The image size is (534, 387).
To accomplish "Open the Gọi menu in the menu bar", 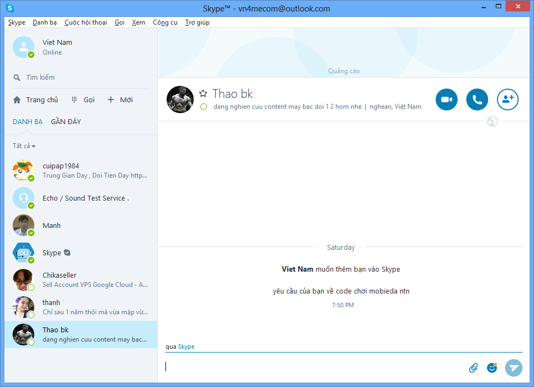I will tap(120, 22).
